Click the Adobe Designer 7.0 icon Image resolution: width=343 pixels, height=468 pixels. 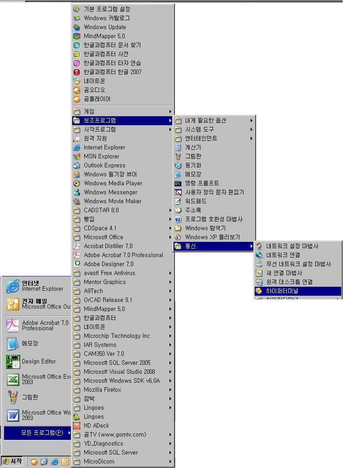tap(77, 264)
